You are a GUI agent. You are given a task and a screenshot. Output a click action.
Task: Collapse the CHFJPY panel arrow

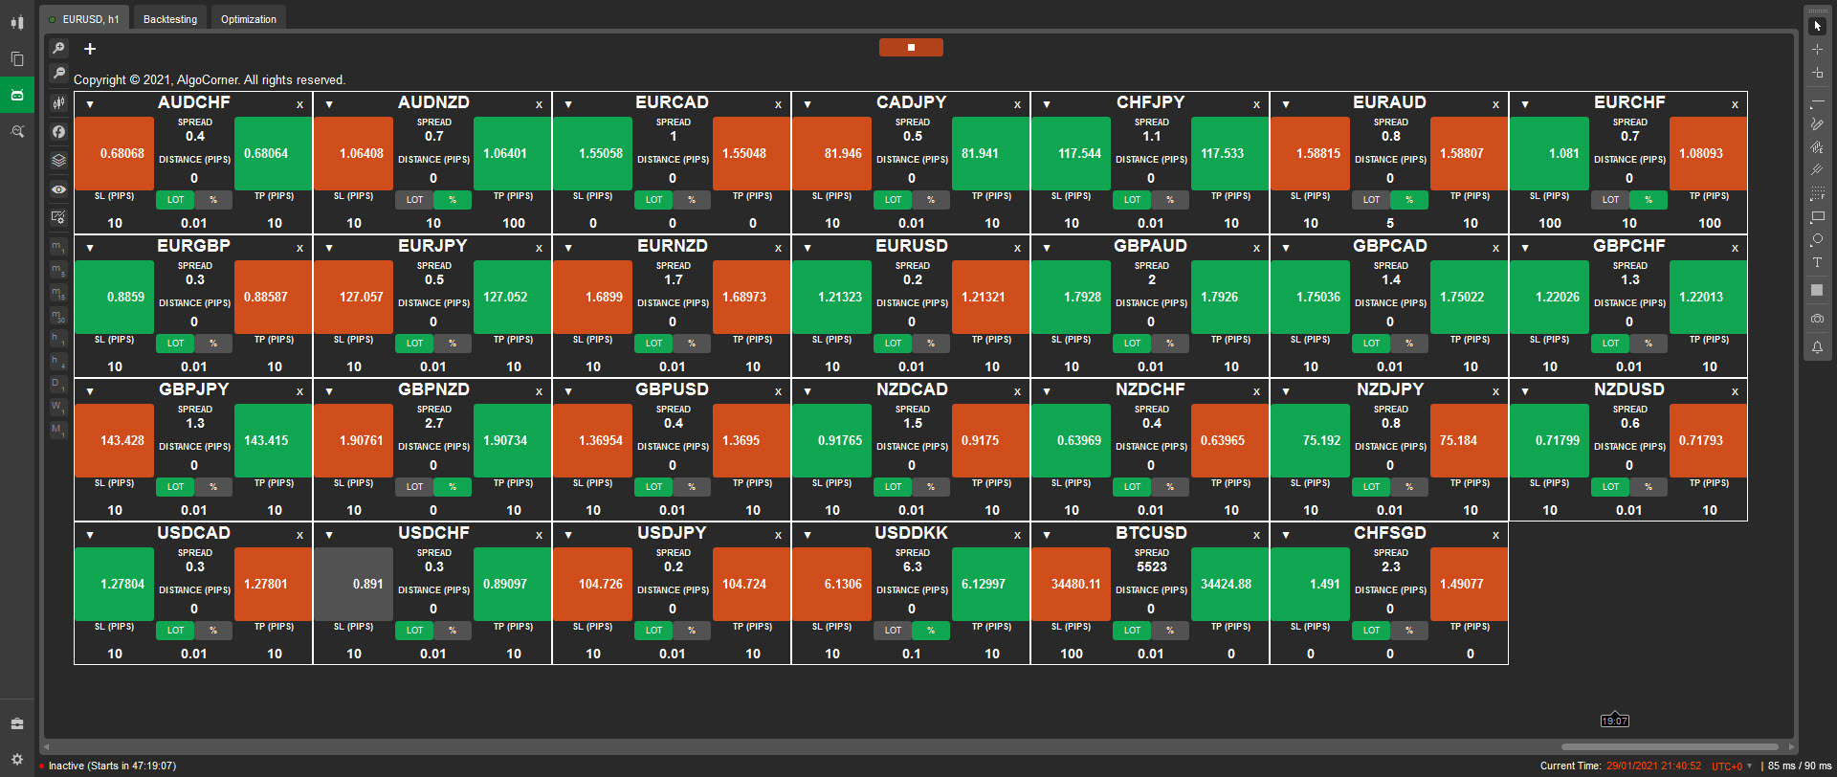(x=1047, y=104)
